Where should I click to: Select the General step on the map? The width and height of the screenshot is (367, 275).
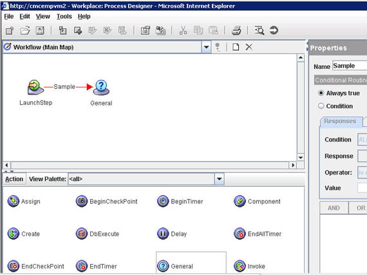click(x=101, y=88)
